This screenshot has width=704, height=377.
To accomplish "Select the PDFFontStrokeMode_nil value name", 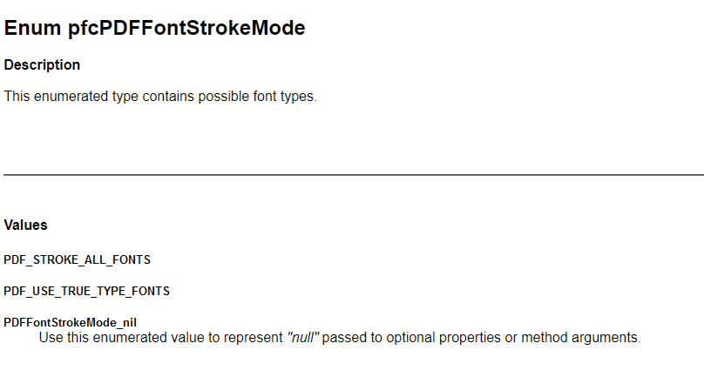I will pyautogui.click(x=71, y=322).
